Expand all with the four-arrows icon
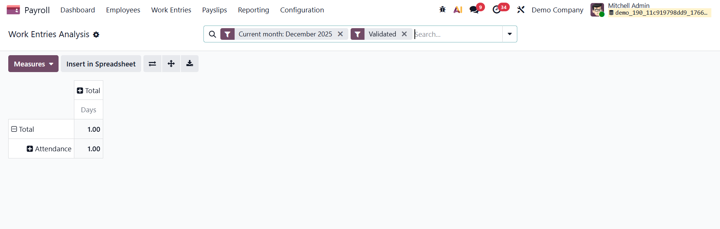The image size is (720, 229). (171, 64)
